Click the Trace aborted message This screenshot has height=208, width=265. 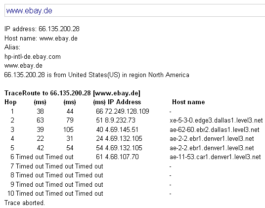[x=25, y=203]
